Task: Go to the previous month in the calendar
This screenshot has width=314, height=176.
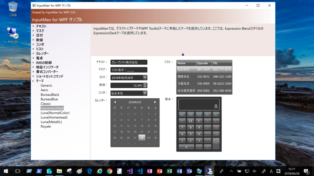Action: click(x=115, y=102)
